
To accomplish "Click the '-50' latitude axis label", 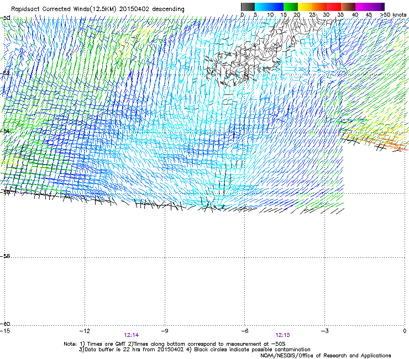I will point(5,18).
